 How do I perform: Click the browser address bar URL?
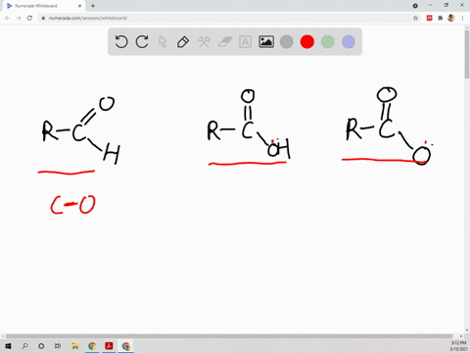pos(88,18)
